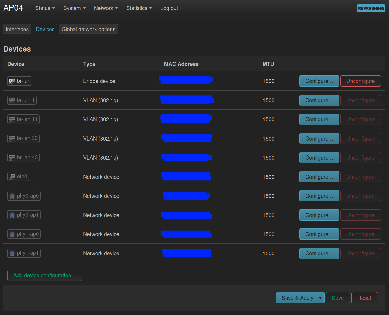Click the br-lan device name badge
The image size is (389, 315).
pos(20,81)
